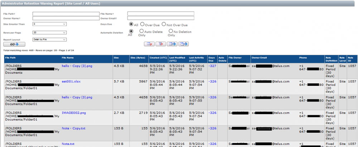
Task: Click the -327 days due link
Action: point(213,66)
